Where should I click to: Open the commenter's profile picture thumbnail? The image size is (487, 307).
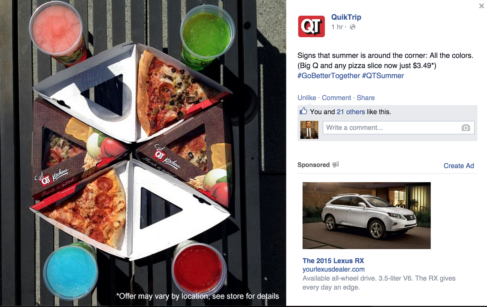pyautogui.click(x=309, y=130)
